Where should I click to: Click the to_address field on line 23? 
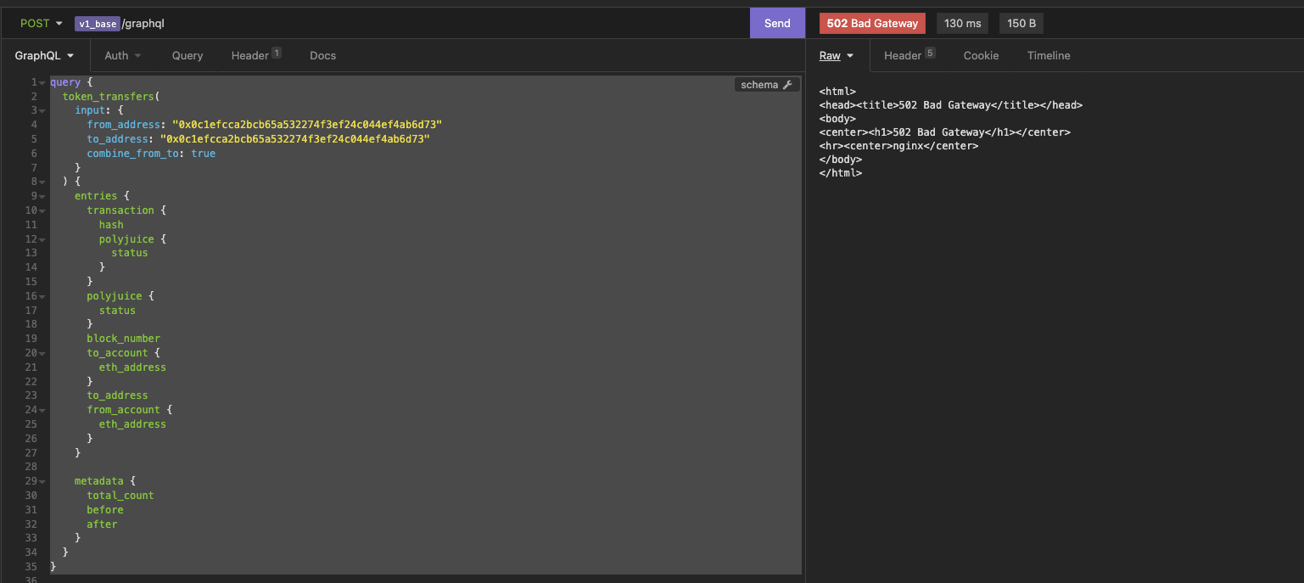pos(117,395)
